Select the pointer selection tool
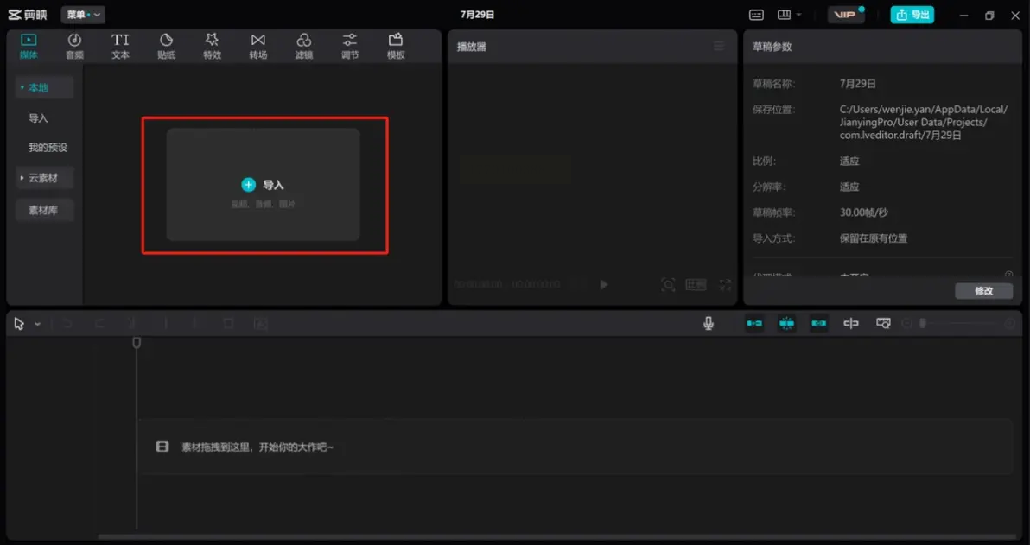The image size is (1030, 545). click(19, 324)
